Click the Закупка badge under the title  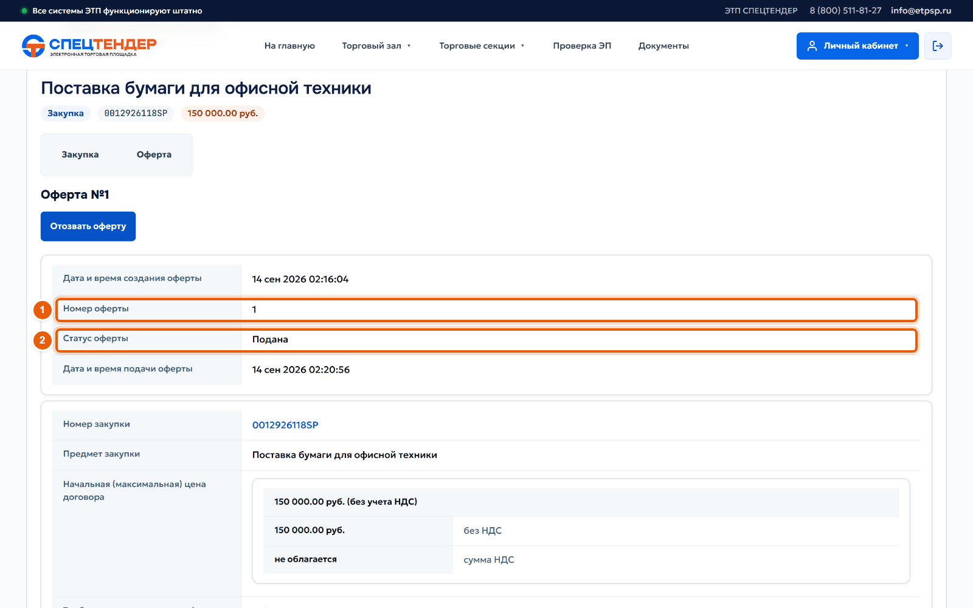click(x=66, y=113)
